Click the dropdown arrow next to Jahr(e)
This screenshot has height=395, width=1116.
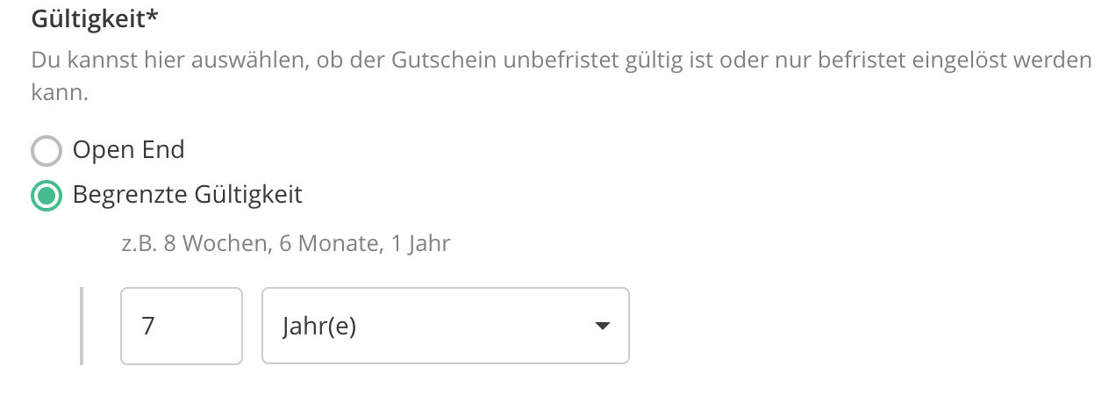602,327
